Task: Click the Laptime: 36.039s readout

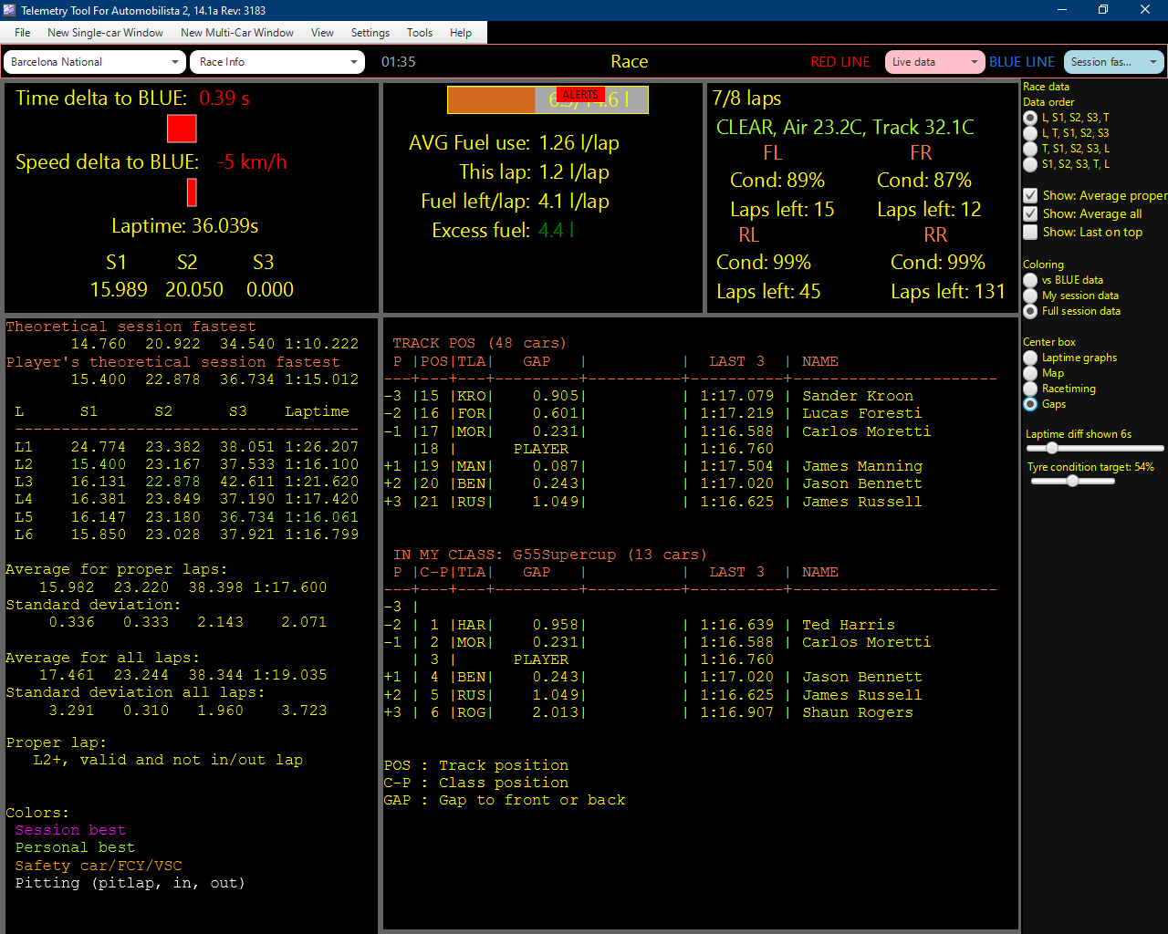Action: pyautogui.click(x=185, y=226)
